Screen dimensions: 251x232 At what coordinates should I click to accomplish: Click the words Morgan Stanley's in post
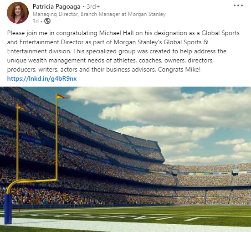point(138,42)
